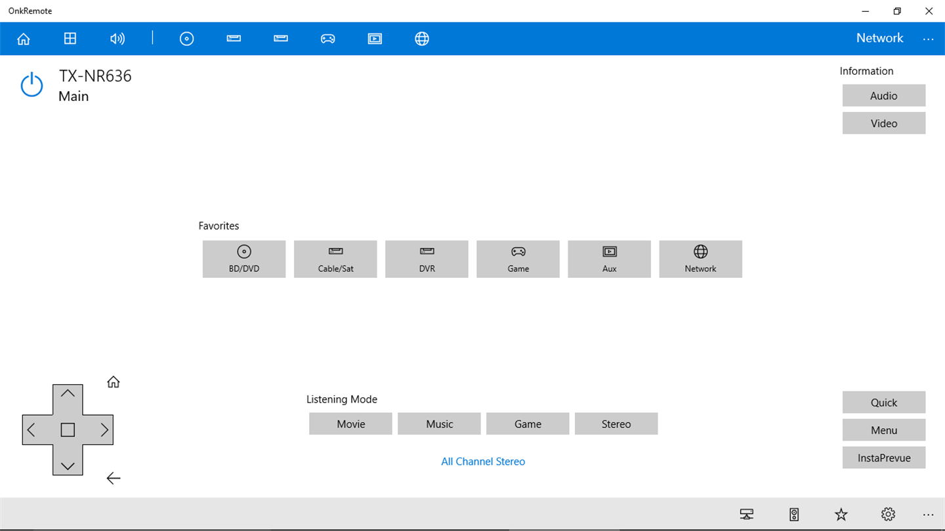Select the grid zones icon in top bar
The width and height of the screenshot is (945, 531).
coord(70,39)
